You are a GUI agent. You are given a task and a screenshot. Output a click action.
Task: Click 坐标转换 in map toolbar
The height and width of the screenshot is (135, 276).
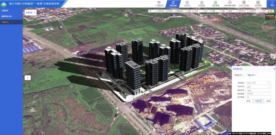(169, 11)
